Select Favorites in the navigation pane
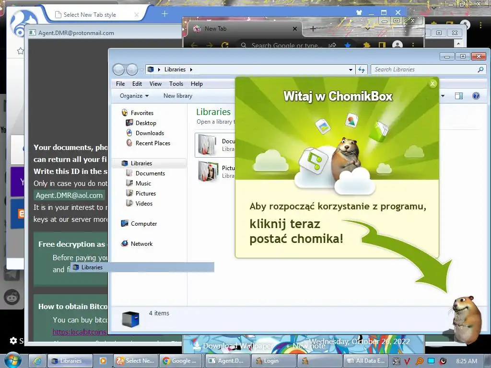This screenshot has width=491, height=368. (x=142, y=113)
